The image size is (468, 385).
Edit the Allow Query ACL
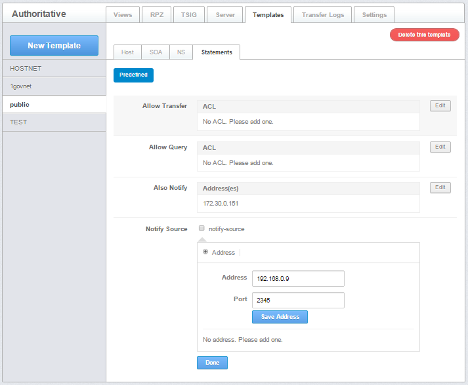(x=440, y=147)
